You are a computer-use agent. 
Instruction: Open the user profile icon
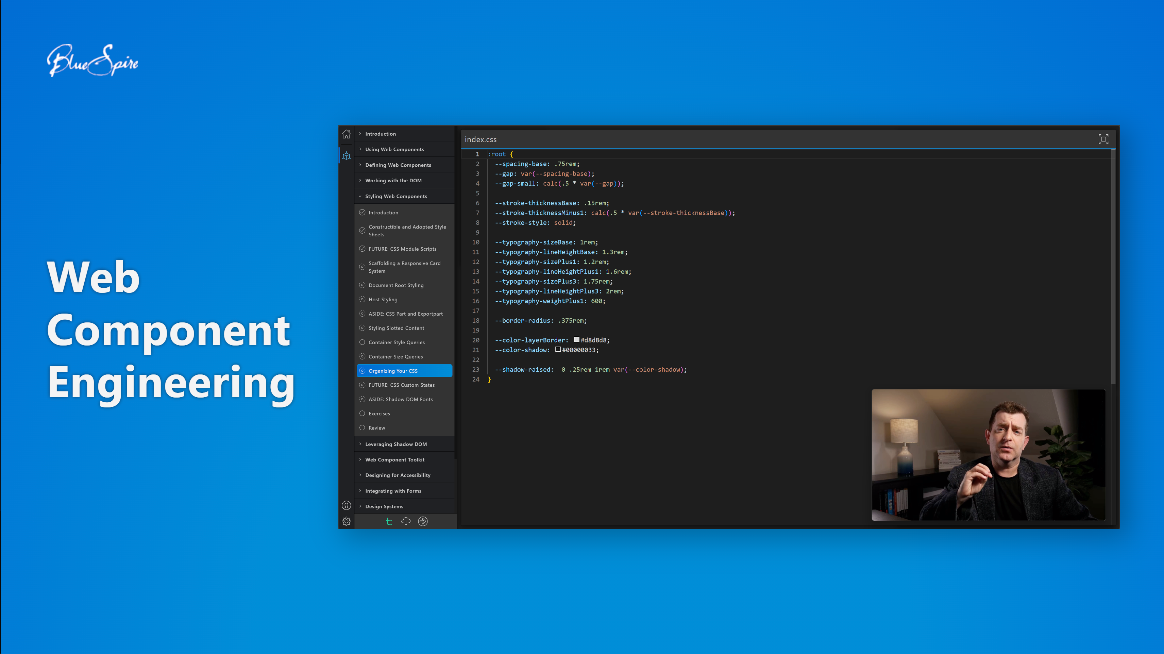point(346,505)
